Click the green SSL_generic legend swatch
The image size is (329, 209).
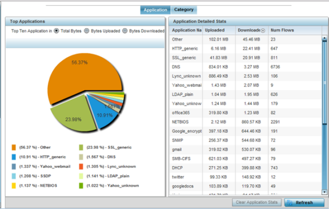81,147
